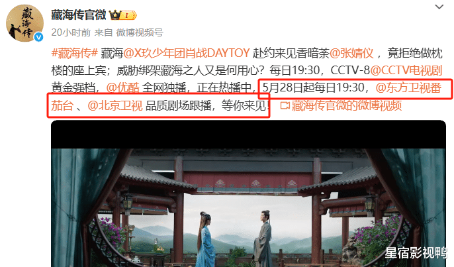Open the #藏海传# hashtag topic
Image resolution: width=454 pixels, height=267 pixels.
coord(74,53)
